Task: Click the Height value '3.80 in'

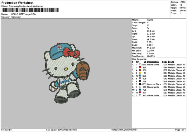Action: pos(182,8)
